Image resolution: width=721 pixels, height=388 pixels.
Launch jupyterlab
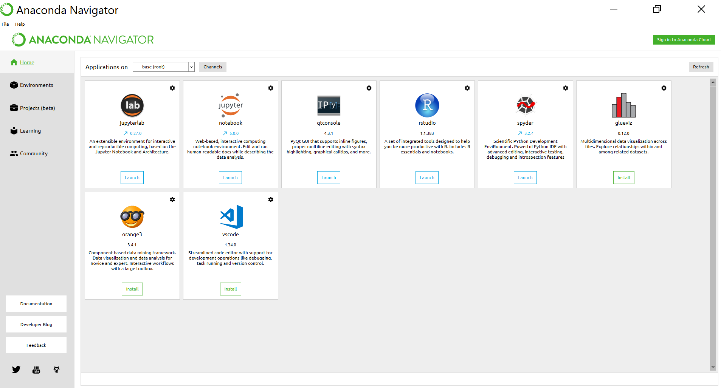(x=132, y=178)
